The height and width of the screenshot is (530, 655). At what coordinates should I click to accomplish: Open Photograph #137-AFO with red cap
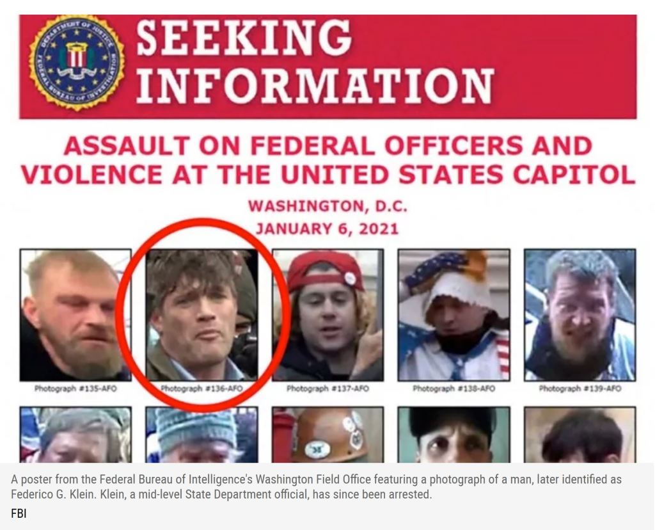[x=328, y=315]
